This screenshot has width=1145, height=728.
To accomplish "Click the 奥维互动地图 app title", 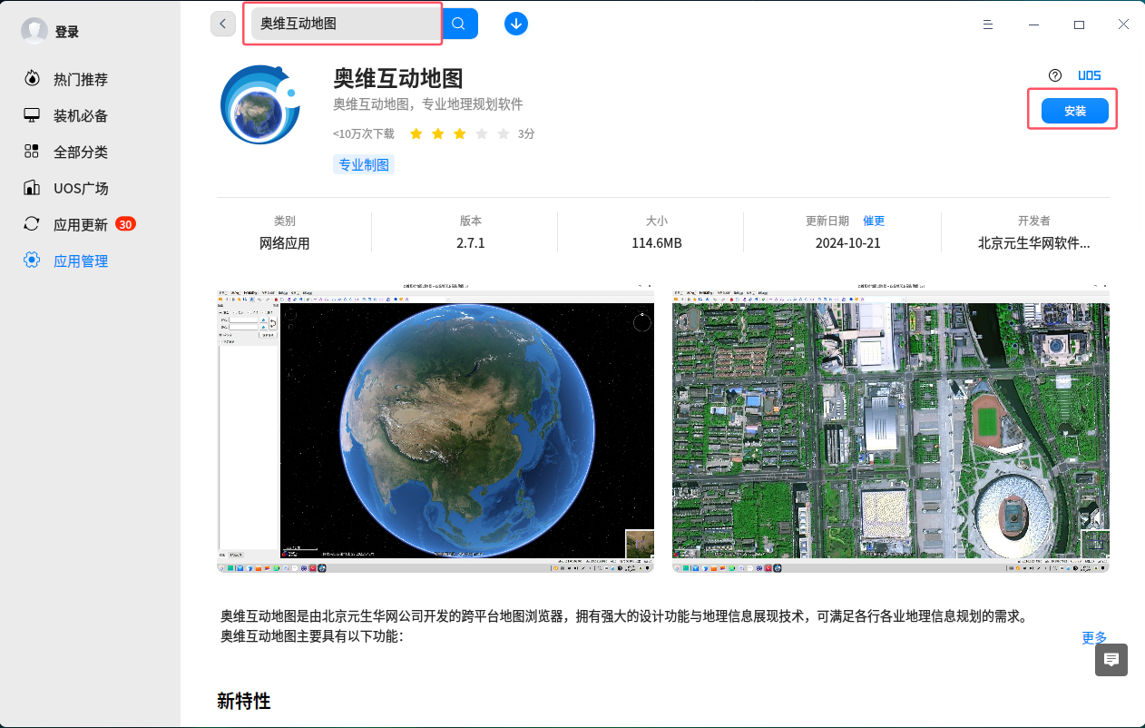I will (x=398, y=78).
